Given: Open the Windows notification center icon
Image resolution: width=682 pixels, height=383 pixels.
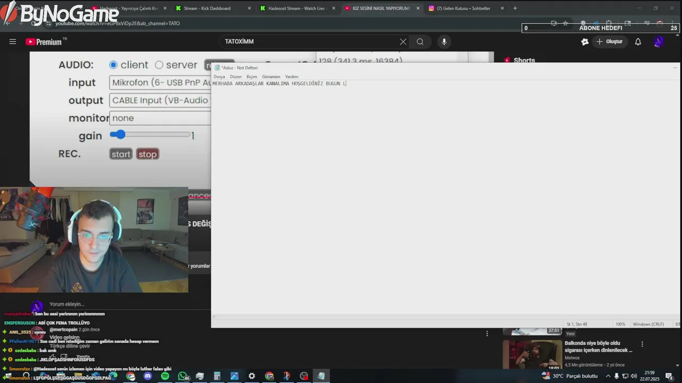Looking at the screenshot, I should click(x=669, y=376).
